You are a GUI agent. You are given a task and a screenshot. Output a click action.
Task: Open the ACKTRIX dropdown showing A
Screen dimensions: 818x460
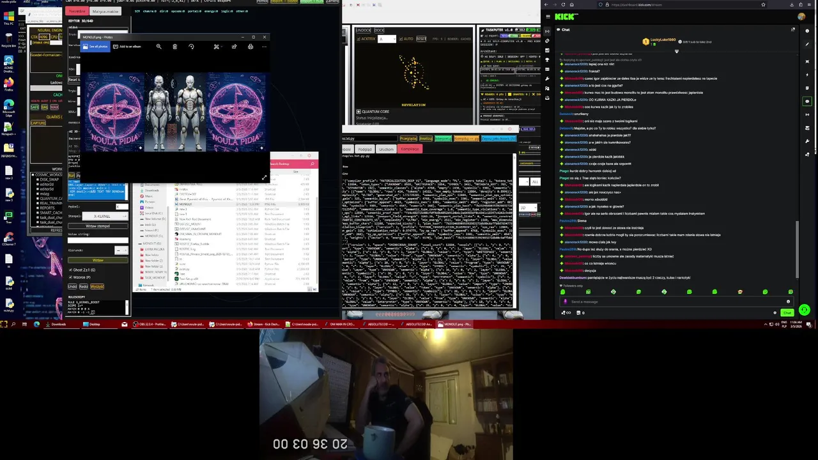coord(387,39)
